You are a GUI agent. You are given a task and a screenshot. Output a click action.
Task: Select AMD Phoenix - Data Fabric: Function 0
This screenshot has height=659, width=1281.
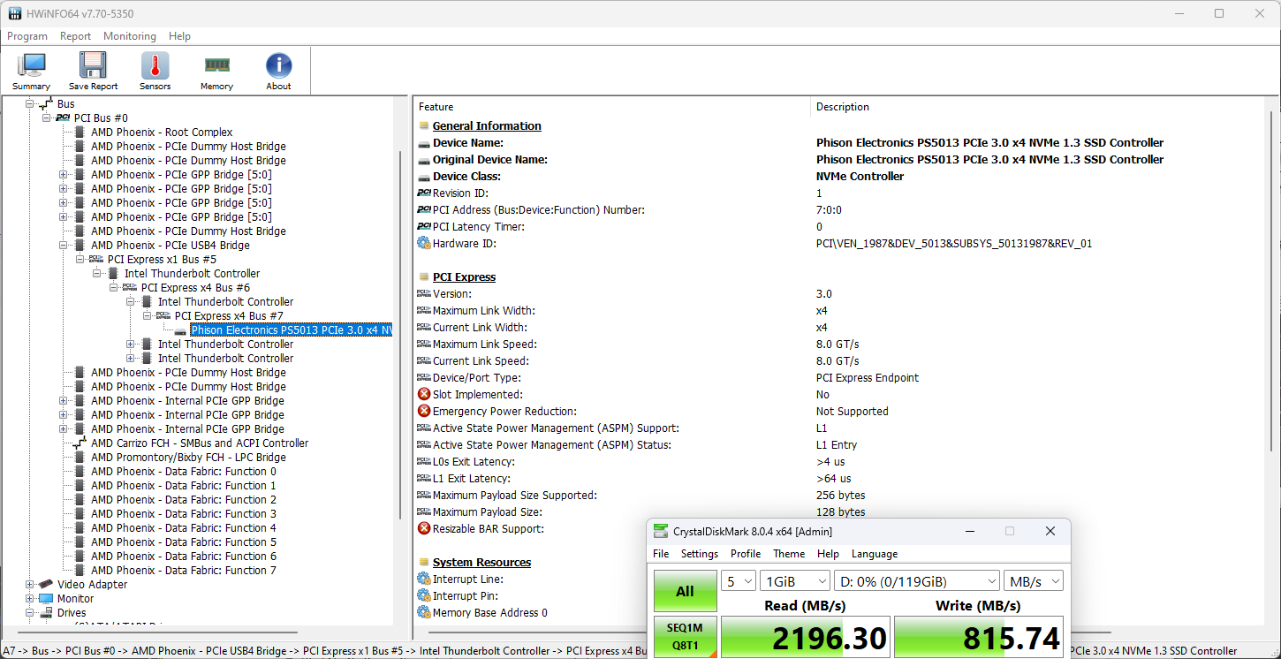[x=184, y=472]
